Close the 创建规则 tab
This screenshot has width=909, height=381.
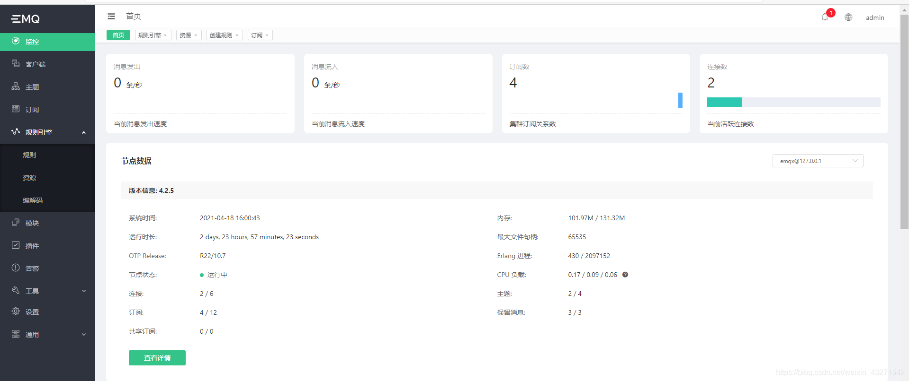point(237,35)
